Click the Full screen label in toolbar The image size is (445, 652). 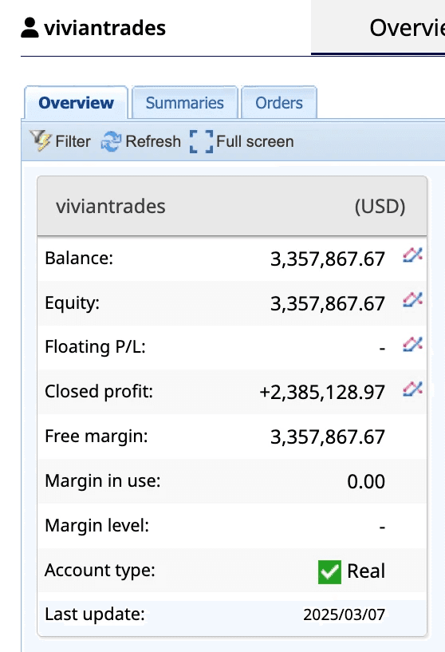point(254,141)
